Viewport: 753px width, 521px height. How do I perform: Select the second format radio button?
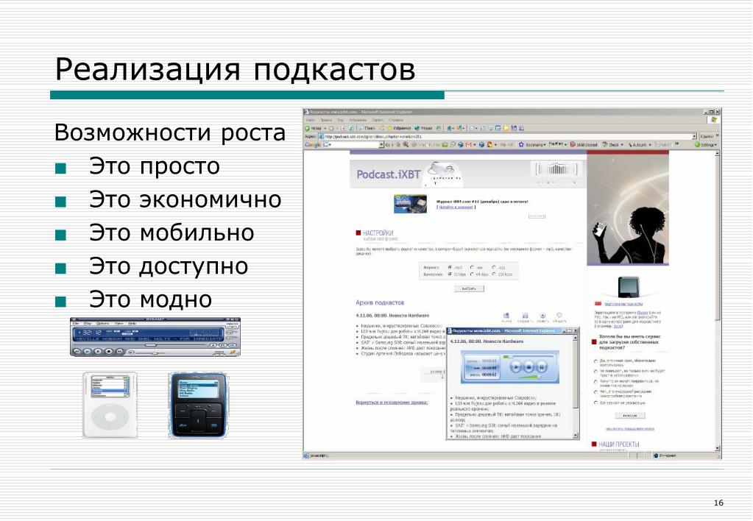pyautogui.click(x=472, y=267)
